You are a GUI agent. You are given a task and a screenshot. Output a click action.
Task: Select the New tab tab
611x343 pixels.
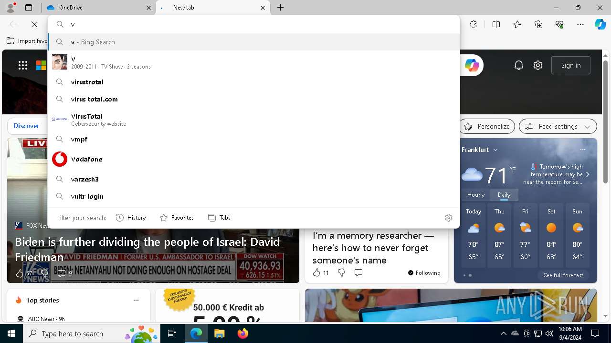[x=213, y=8]
